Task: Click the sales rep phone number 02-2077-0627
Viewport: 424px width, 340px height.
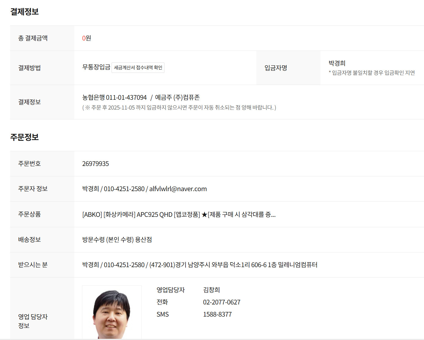Action: pos(221,302)
